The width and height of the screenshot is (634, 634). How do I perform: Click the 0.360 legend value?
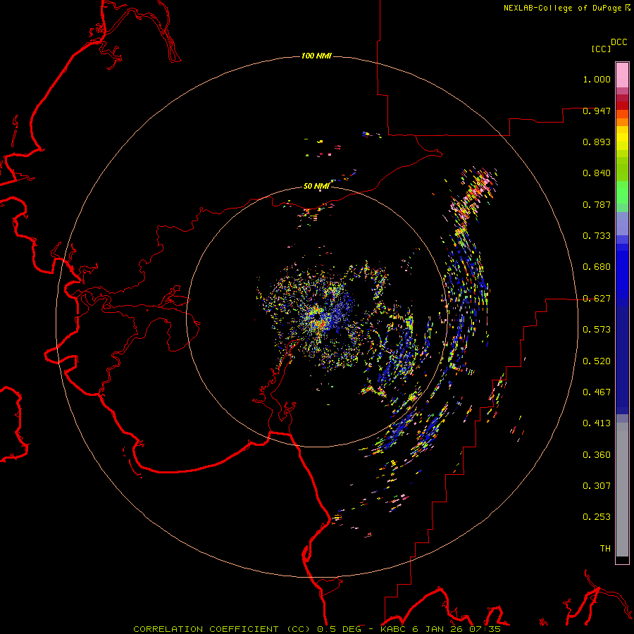[x=597, y=455]
